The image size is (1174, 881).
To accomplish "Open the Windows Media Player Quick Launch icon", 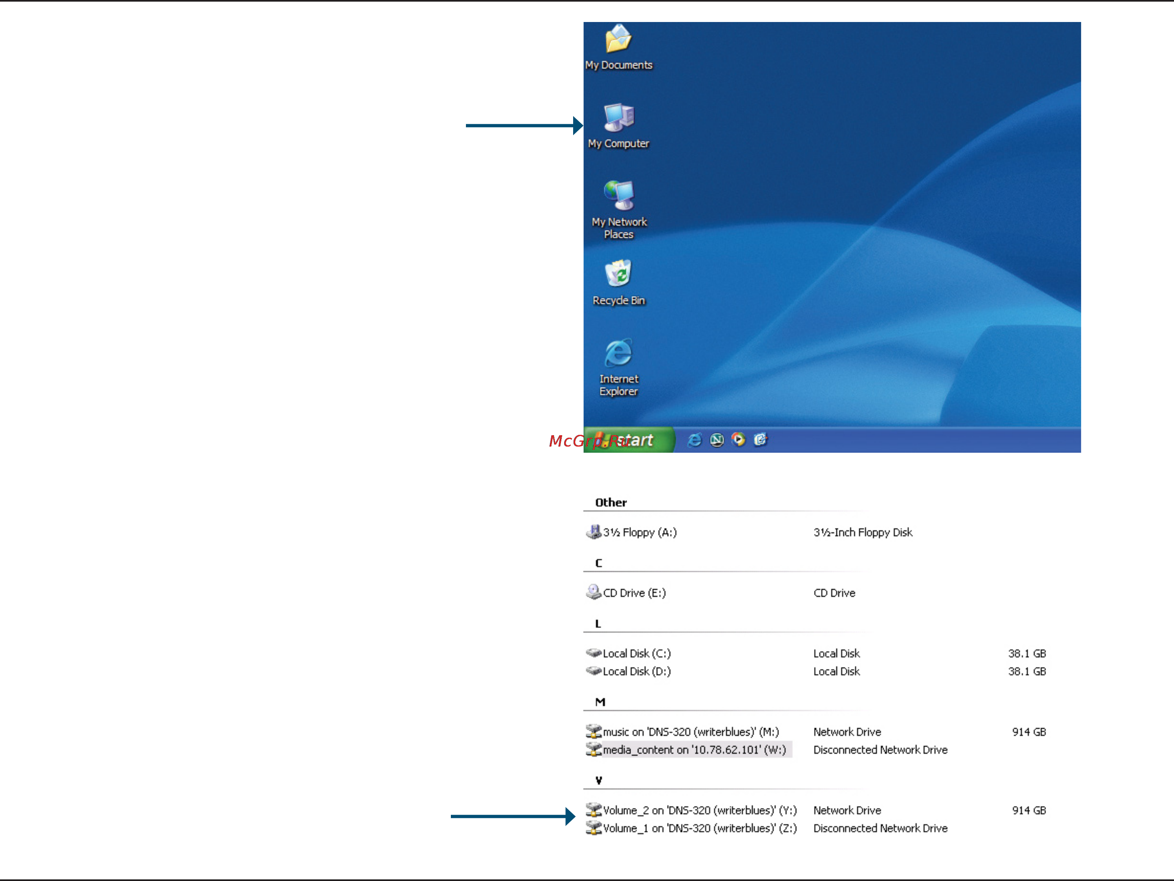I will click(x=738, y=440).
